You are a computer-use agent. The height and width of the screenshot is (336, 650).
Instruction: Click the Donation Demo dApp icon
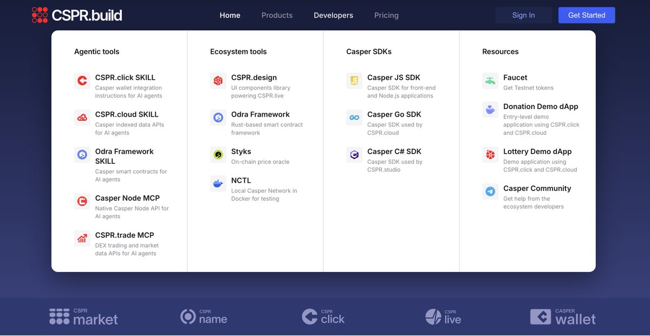coord(490,109)
